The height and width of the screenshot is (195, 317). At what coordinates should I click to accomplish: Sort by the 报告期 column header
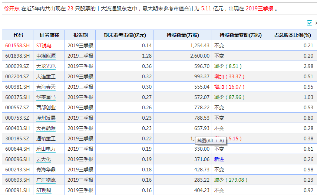[x=80, y=35]
